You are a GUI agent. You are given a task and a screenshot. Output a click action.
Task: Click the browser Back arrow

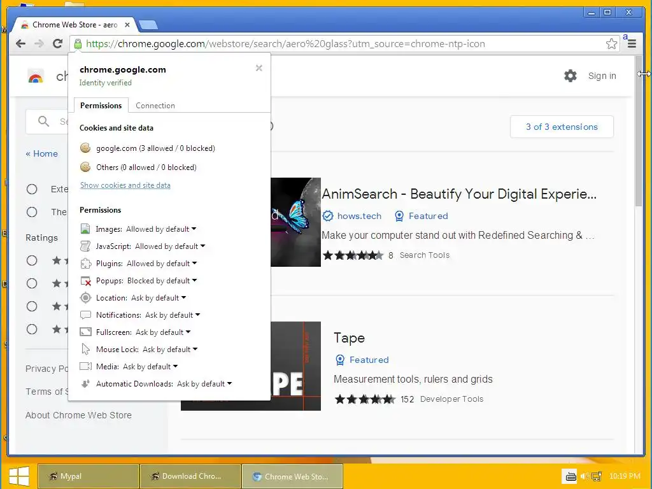20,44
